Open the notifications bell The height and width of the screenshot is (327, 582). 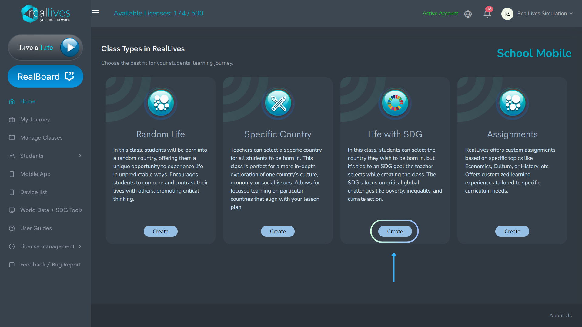click(x=487, y=14)
